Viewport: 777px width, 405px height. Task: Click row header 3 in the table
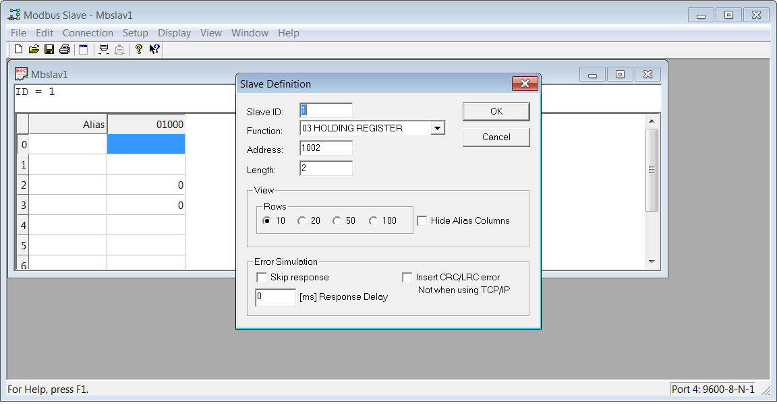click(x=24, y=205)
